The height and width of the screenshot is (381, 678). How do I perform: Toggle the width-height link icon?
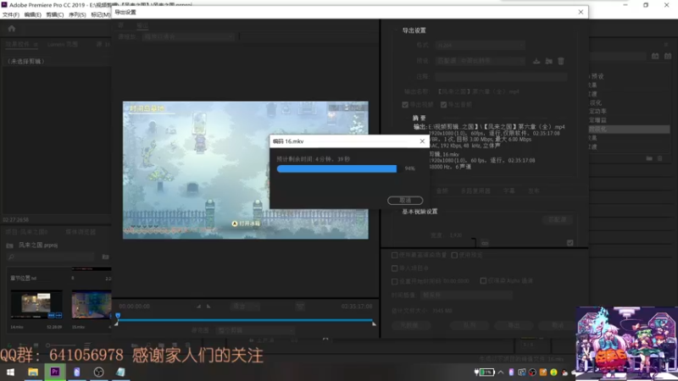pos(485,243)
